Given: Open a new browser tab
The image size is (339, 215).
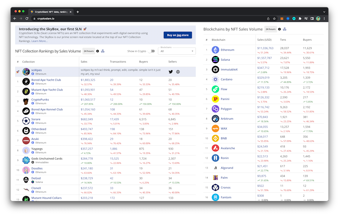Looking at the screenshot, I should (x=78, y=12).
